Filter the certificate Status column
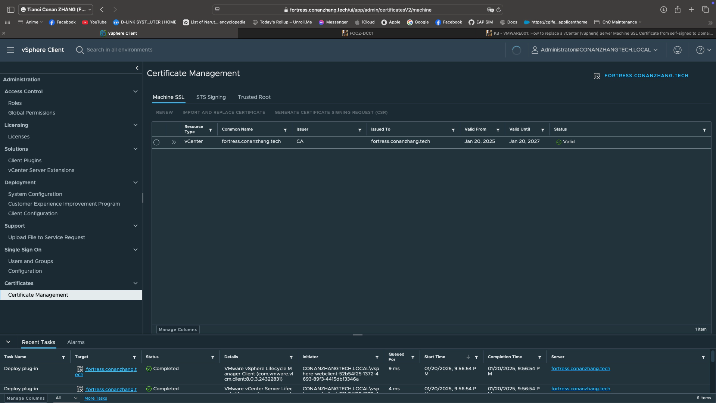This screenshot has height=403, width=716. tap(704, 130)
